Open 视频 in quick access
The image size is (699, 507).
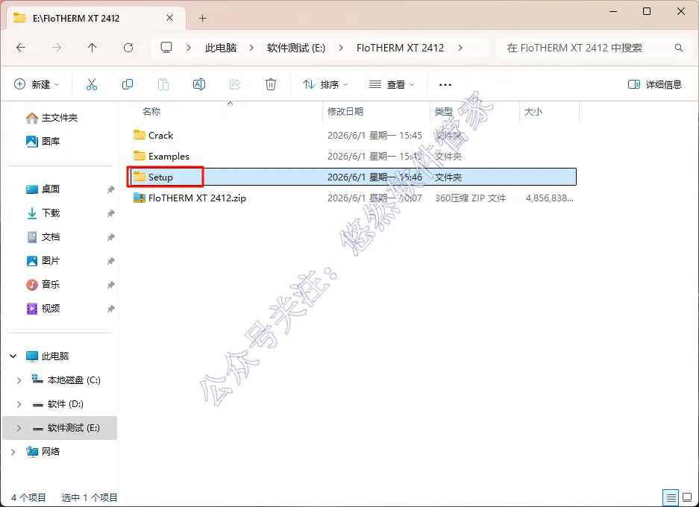coord(43,309)
